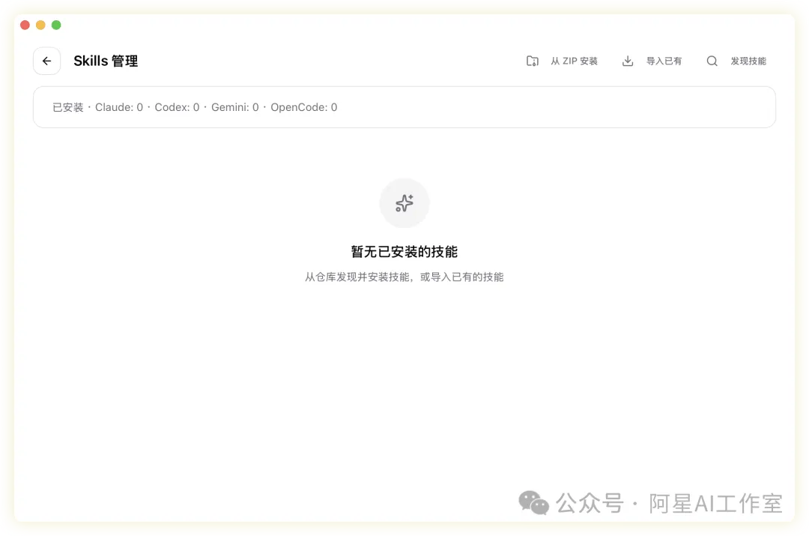The height and width of the screenshot is (536, 809).
Task: Click the 已安装 label in status bar
Action: (x=67, y=107)
